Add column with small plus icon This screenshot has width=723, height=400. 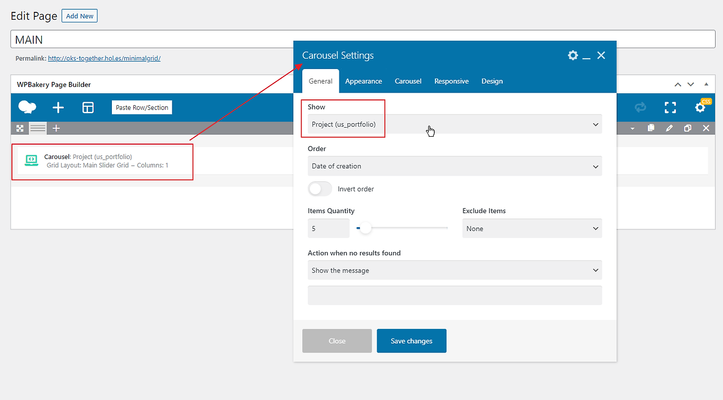56,128
